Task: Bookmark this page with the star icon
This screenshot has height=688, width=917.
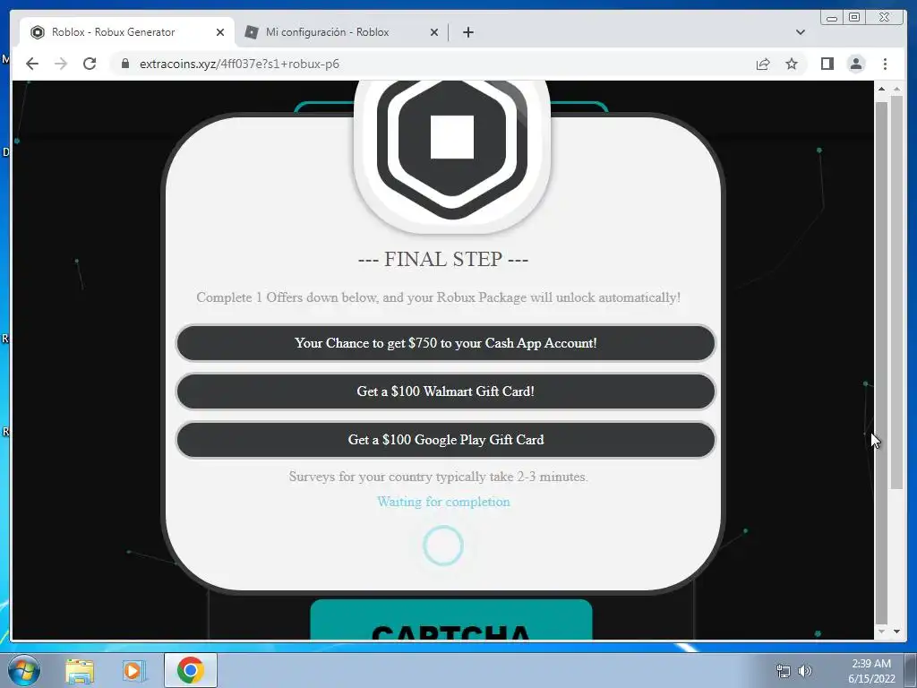Action: pos(792,64)
